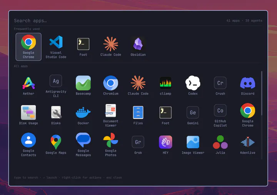The width and height of the screenshot is (277, 195).
Task: Open GitHub Copilot
Action: tap(220, 115)
